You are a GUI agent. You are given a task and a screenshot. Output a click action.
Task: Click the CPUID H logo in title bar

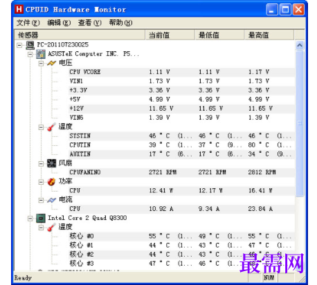[19, 10]
